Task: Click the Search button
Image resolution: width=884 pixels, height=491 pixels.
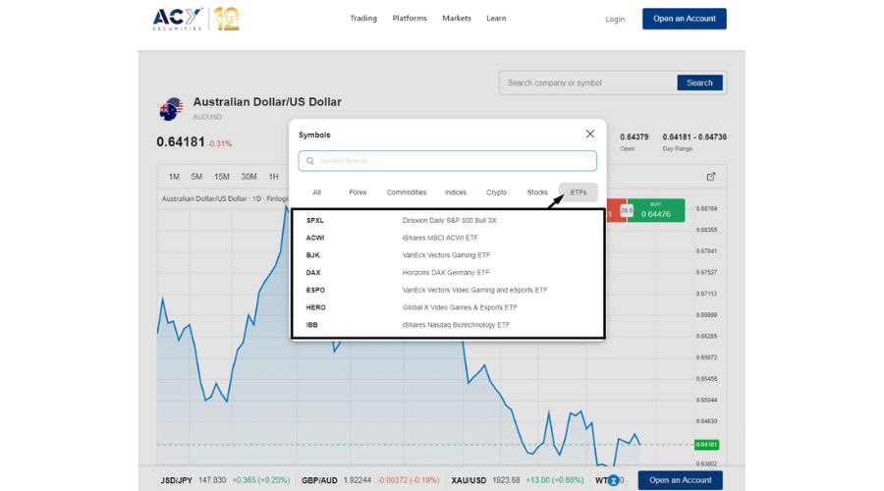Action: point(699,83)
